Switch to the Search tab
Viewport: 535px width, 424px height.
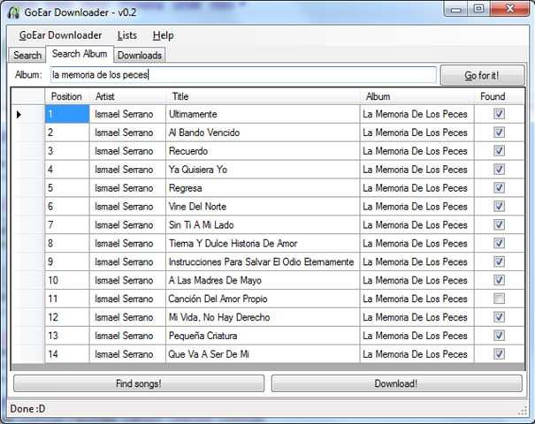click(x=27, y=55)
